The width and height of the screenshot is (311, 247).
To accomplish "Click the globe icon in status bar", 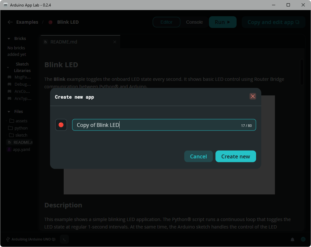I will pyautogui.click(x=303, y=240).
